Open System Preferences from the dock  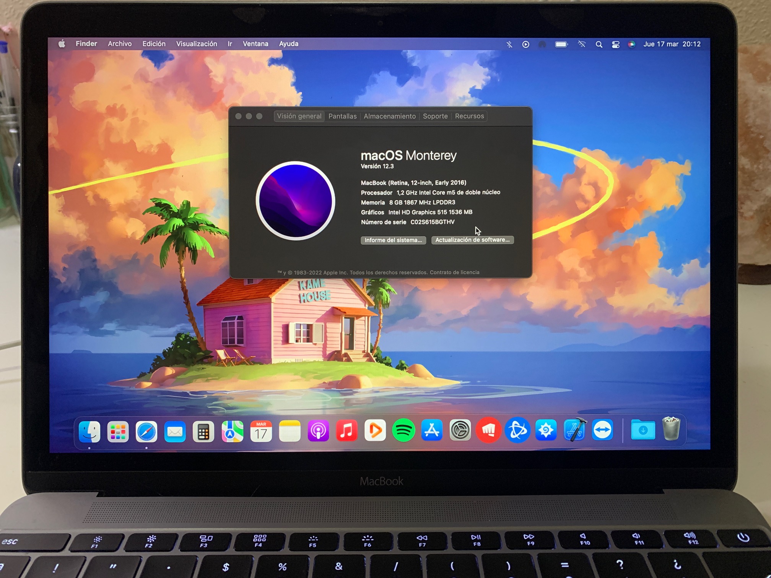pos(460,430)
